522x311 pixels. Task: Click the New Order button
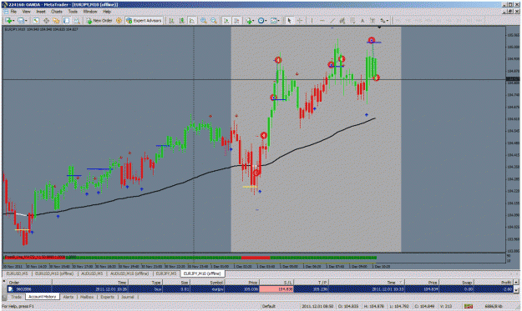click(99, 21)
